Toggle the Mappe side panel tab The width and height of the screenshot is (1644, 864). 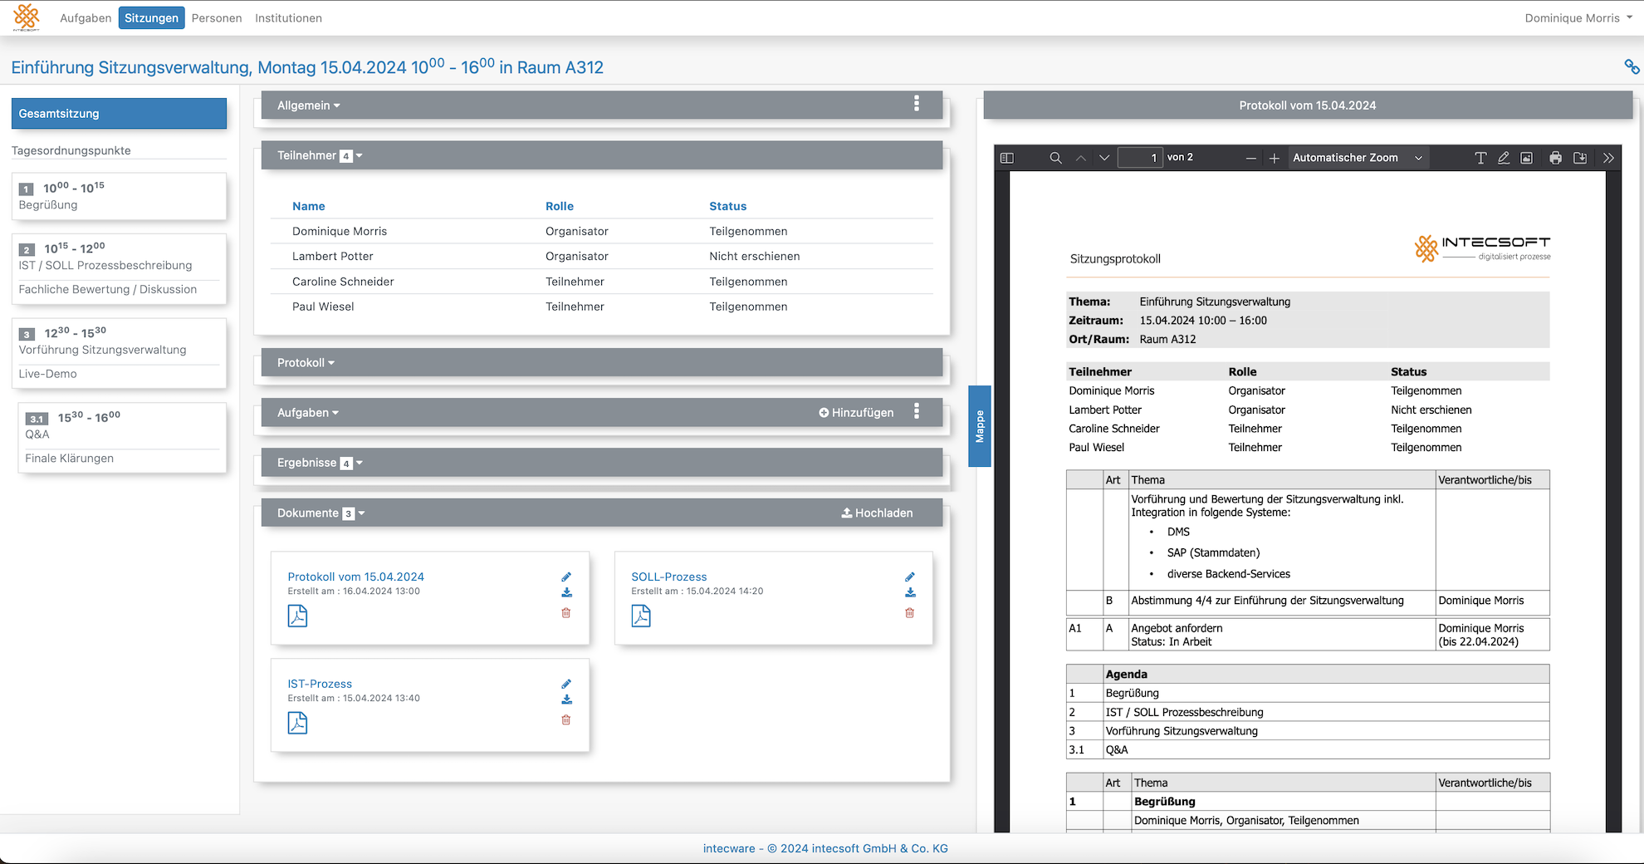[980, 426]
